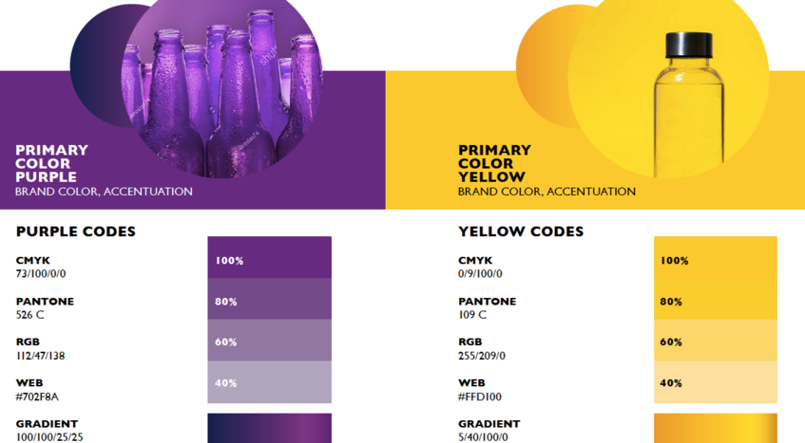Viewport: 805px width, 443px height.
Task: Click the purple 100% color swatch
Action: point(270,257)
